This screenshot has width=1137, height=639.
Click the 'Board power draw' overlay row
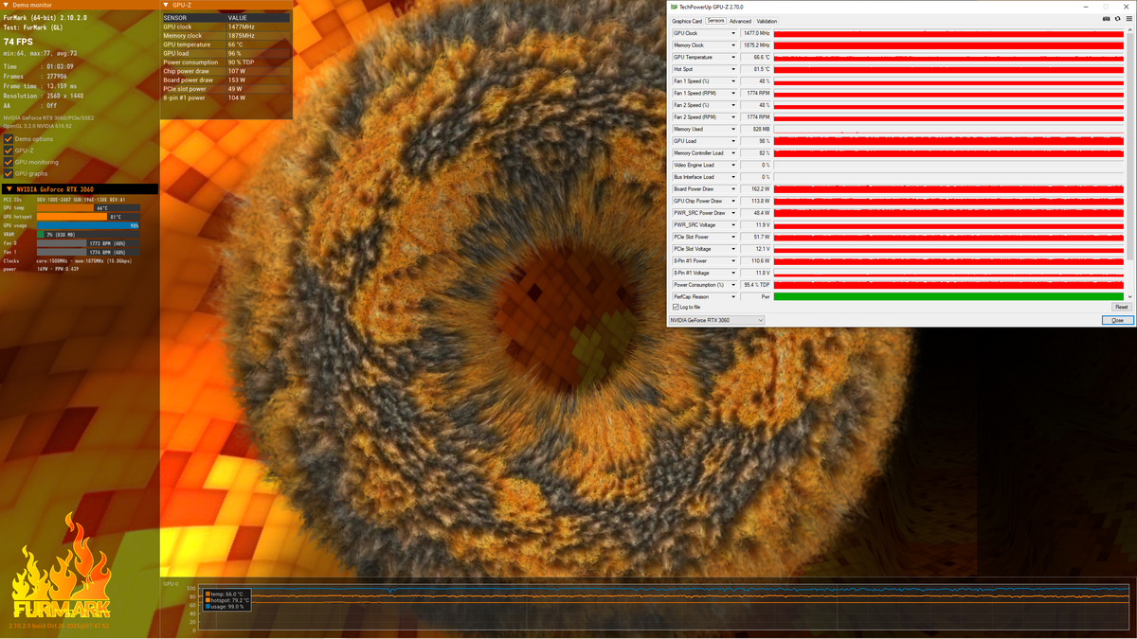pos(226,80)
